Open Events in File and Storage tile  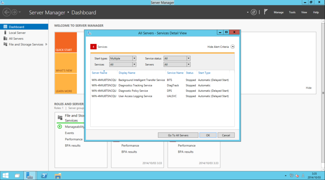point(69,133)
